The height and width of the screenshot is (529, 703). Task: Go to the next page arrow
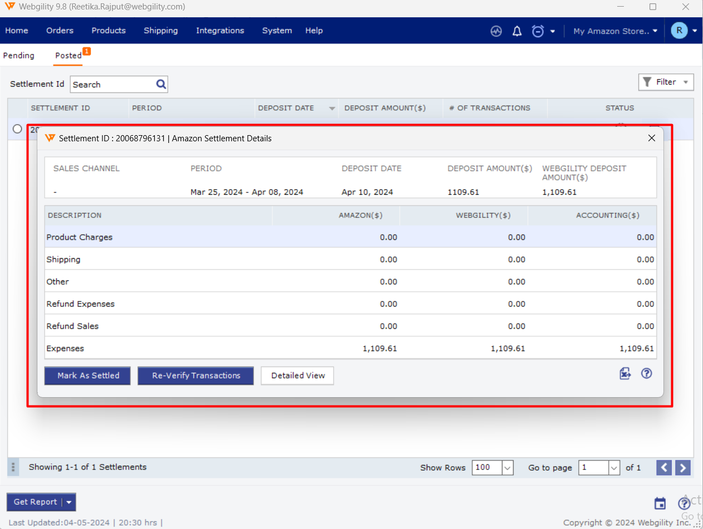click(x=683, y=468)
